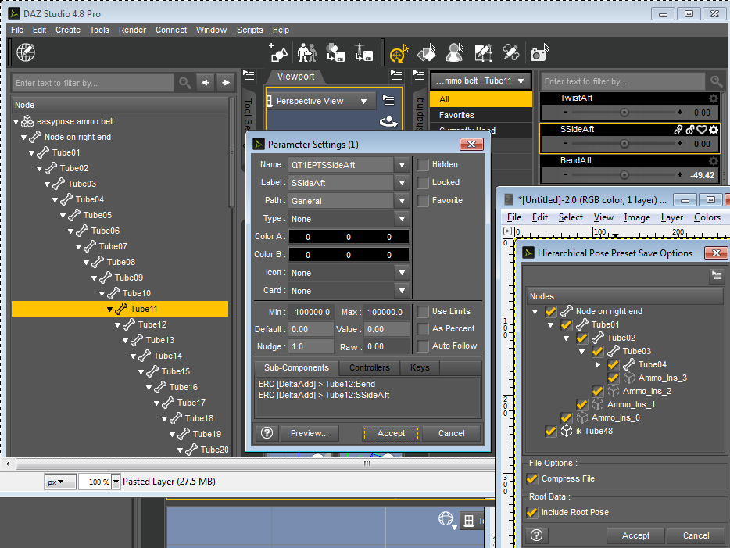Click the orbit camera icon in viewport

tap(388, 122)
